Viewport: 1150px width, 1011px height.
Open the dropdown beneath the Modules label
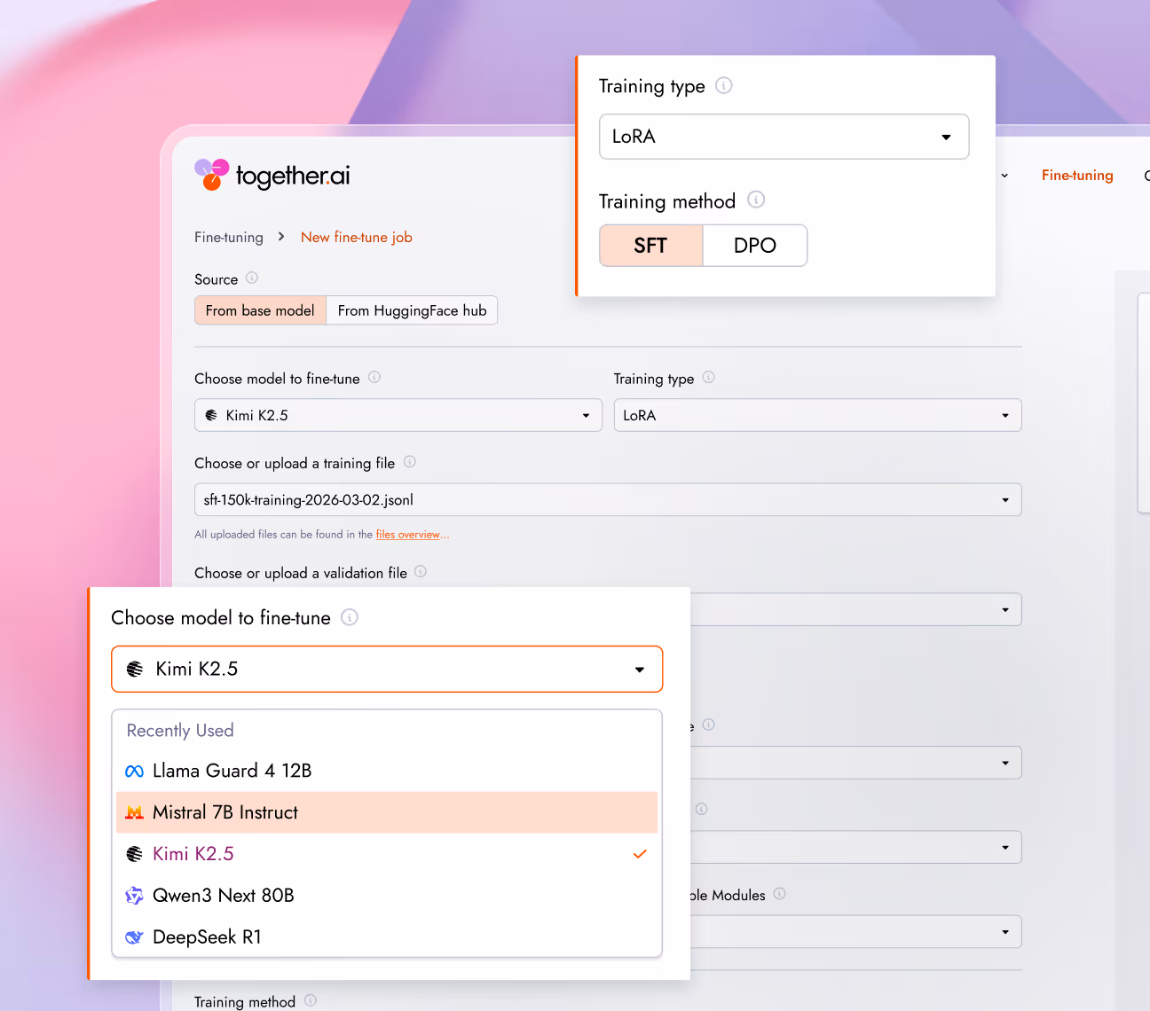[856, 932]
